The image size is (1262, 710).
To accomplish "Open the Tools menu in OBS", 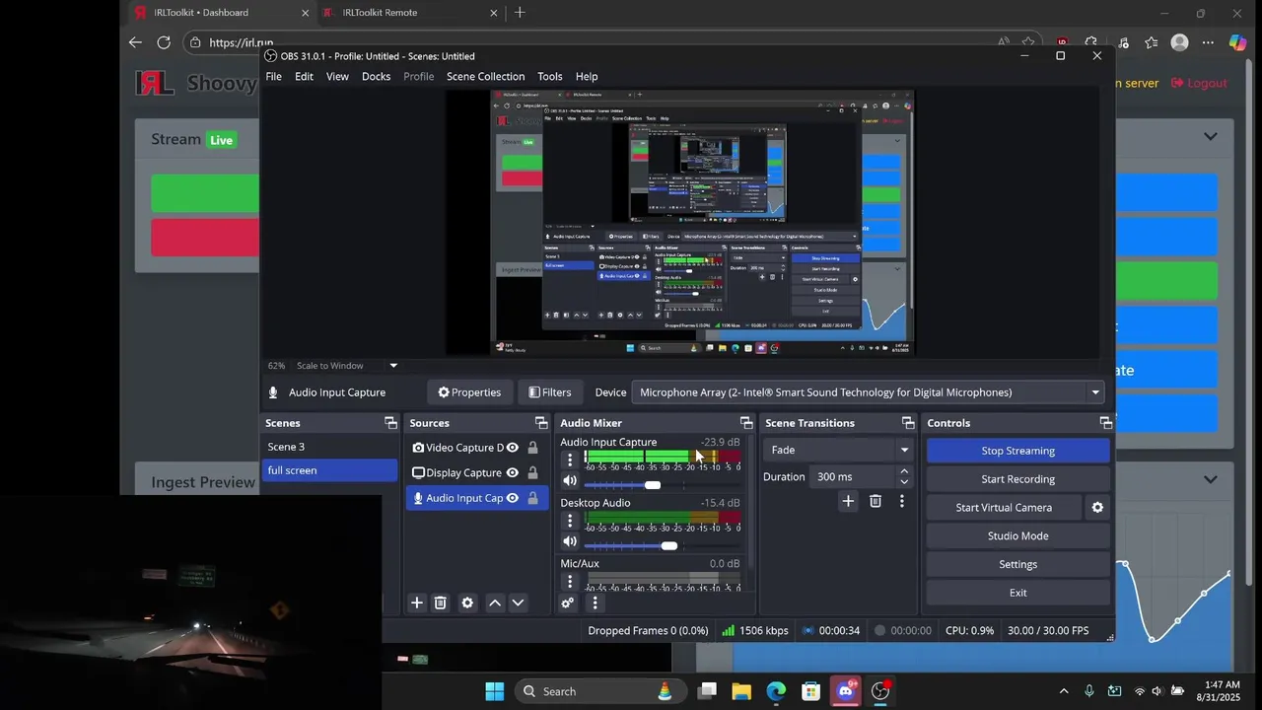I will 549,77.
